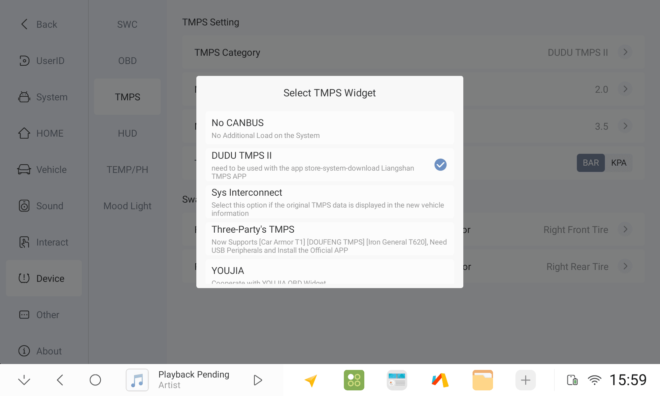Choose Sys Interconnect option

coord(330,202)
